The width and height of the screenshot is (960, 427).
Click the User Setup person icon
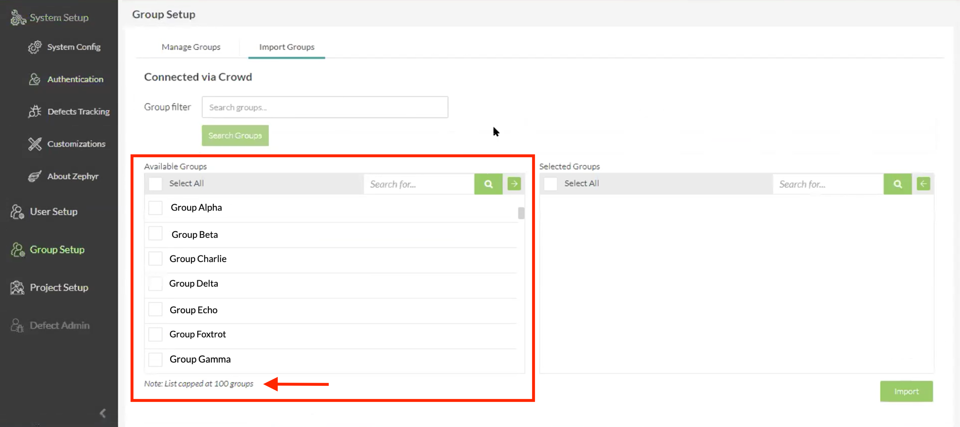pos(17,211)
